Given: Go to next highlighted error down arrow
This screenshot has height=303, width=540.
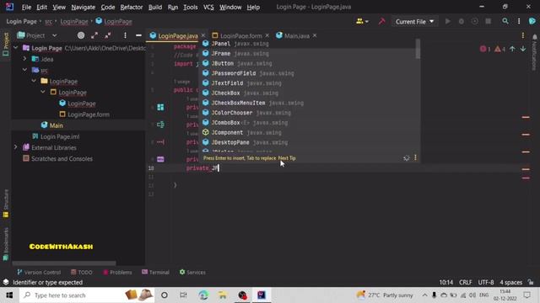Looking at the screenshot, I should (x=523, y=49).
